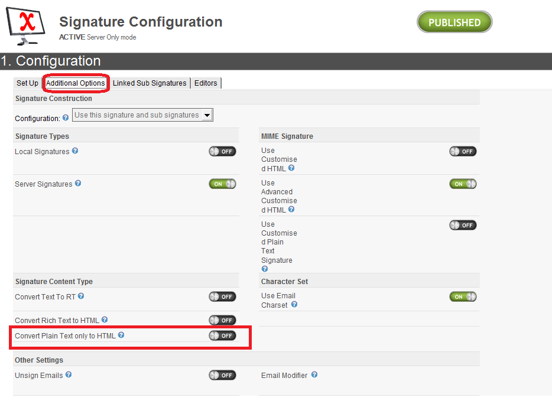This screenshot has height=401, width=552.
Task: Click help icon for Convert Plain Text only to HTML
Action: click(121, 335)
